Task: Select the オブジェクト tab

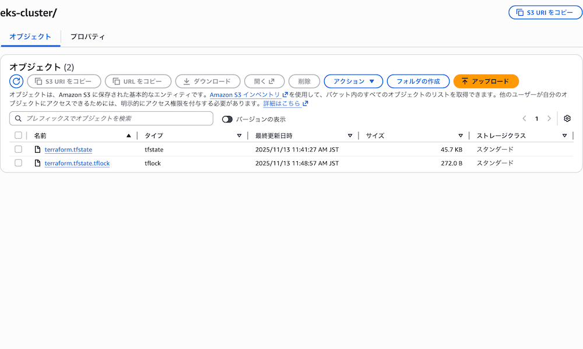Action: [x=30, y=37]
